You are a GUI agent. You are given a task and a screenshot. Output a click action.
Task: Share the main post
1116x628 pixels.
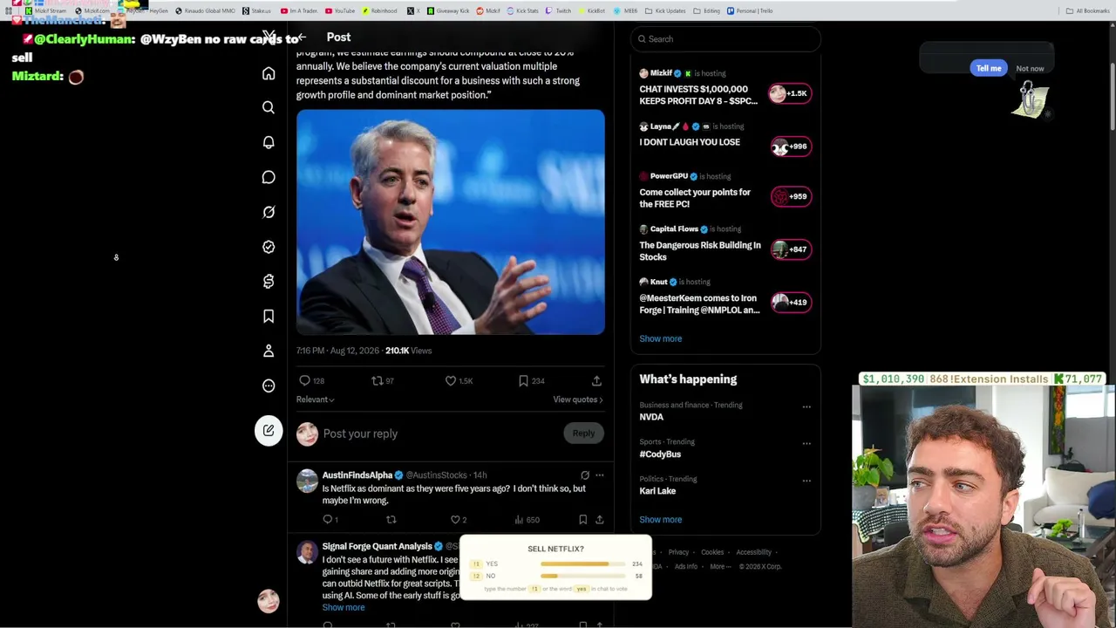tap(596, 380)
